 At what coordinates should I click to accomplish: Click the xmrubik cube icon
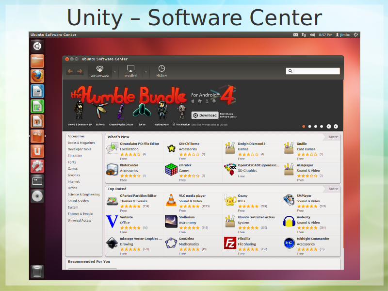tap(171, 169)
